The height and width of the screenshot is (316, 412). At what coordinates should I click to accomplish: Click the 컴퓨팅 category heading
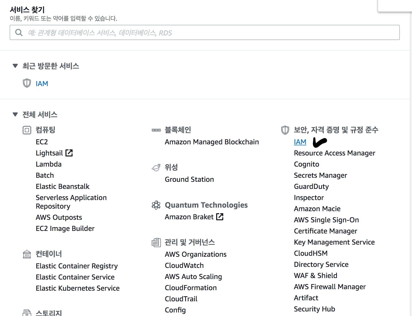[45, 130]
